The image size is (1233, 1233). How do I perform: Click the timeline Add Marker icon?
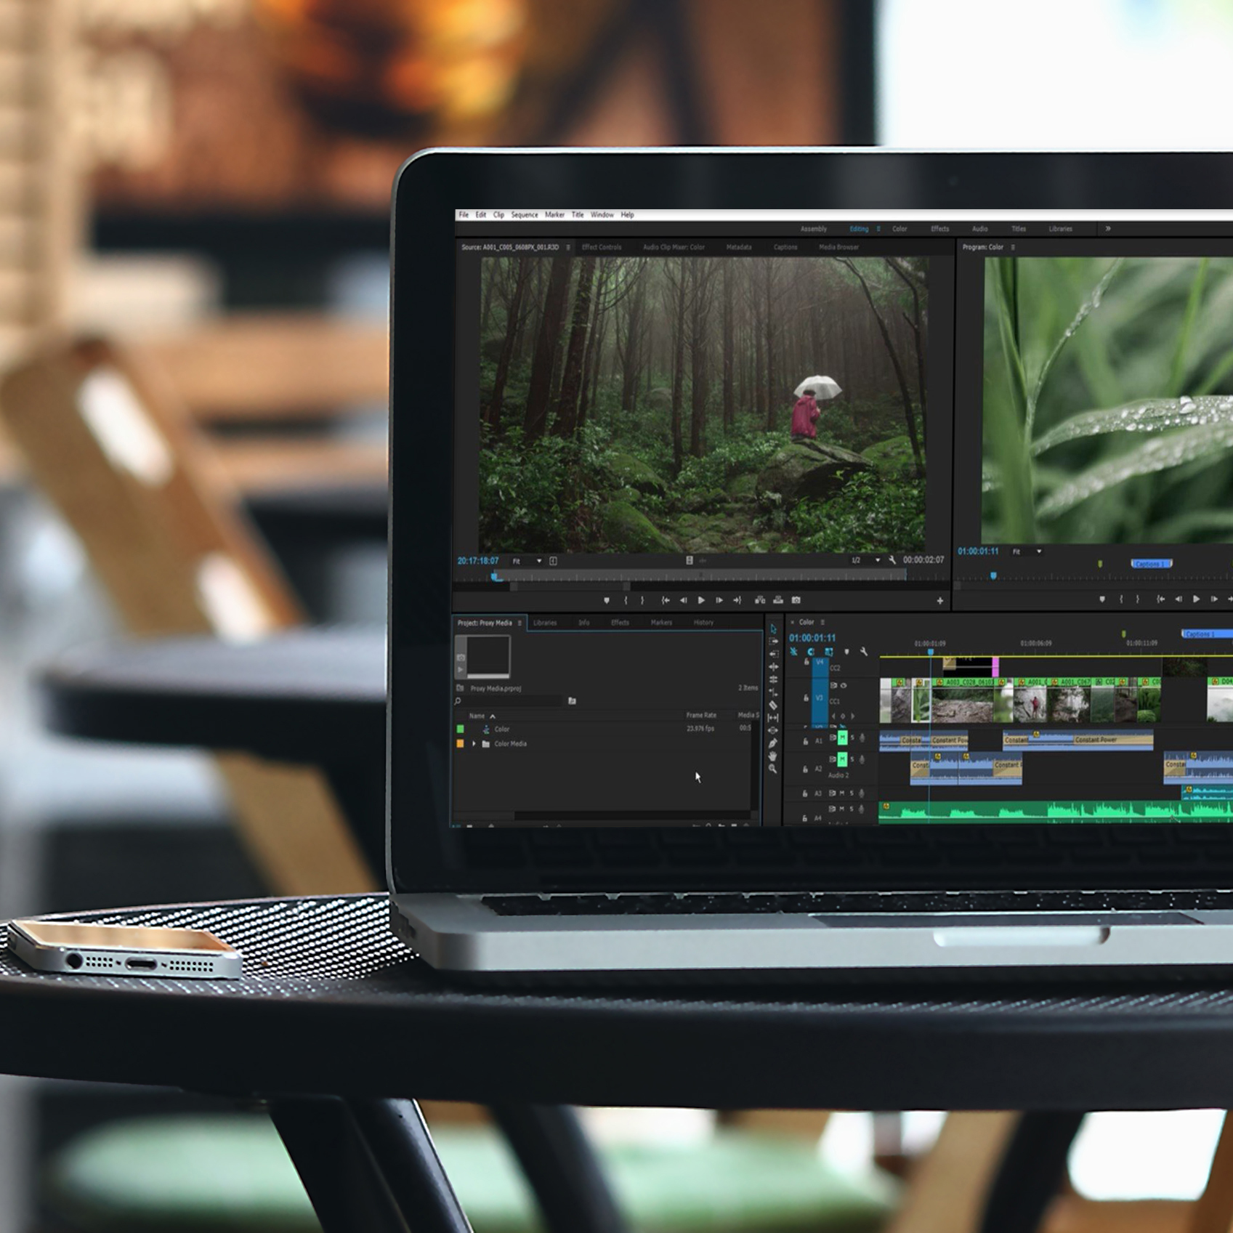(846, 652)
